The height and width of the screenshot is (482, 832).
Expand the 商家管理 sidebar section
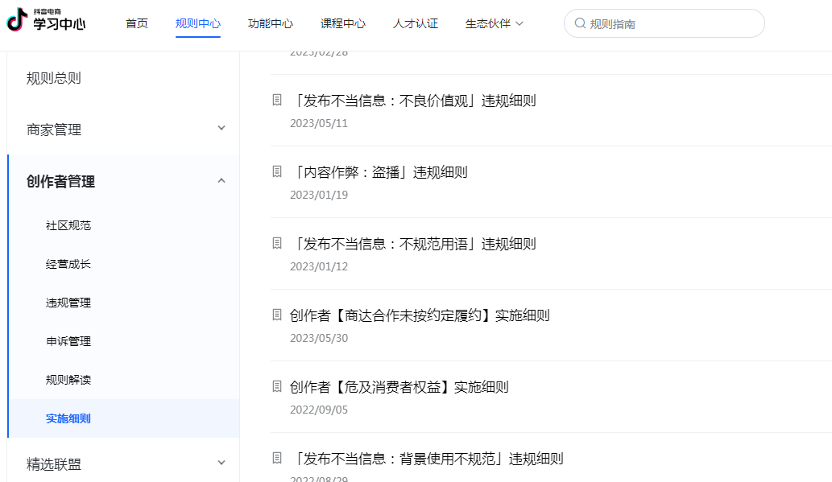221,129
